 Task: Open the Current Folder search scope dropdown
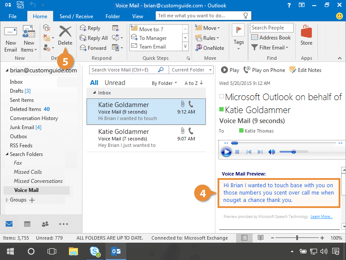191,70
